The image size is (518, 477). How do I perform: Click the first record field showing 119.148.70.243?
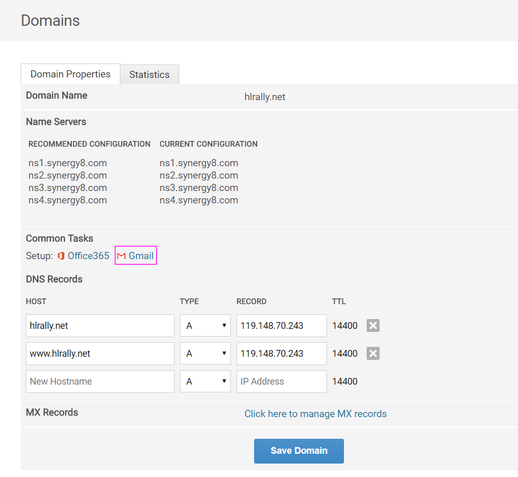(x=281, y=325)
